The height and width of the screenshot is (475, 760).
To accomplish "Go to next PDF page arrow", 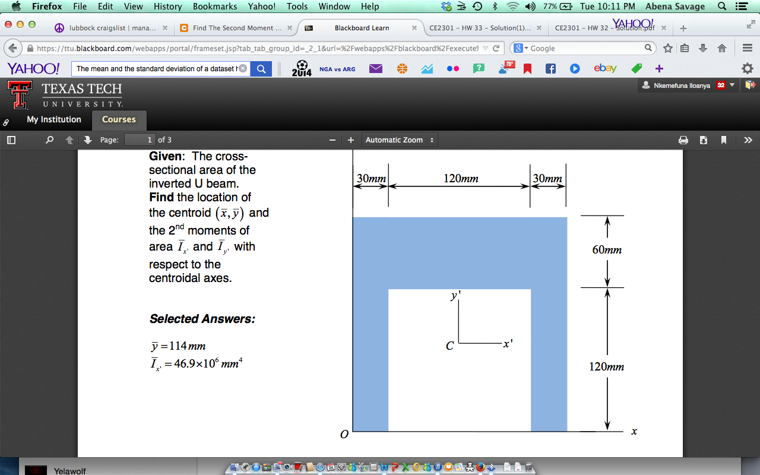I will (x=88, y=140).
